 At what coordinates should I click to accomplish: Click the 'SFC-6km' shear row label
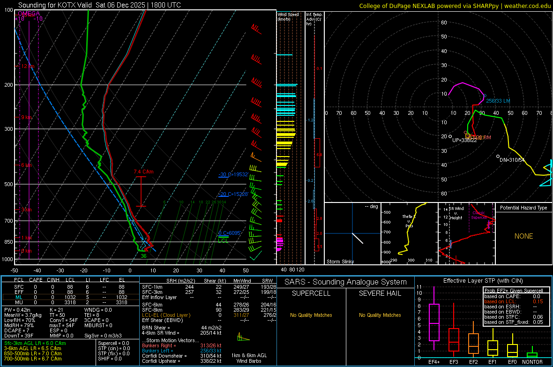point(152,305)
